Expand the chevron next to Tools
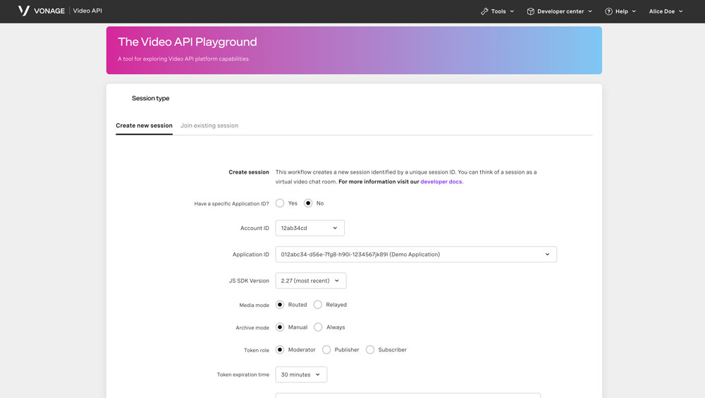 click(512, 11)
